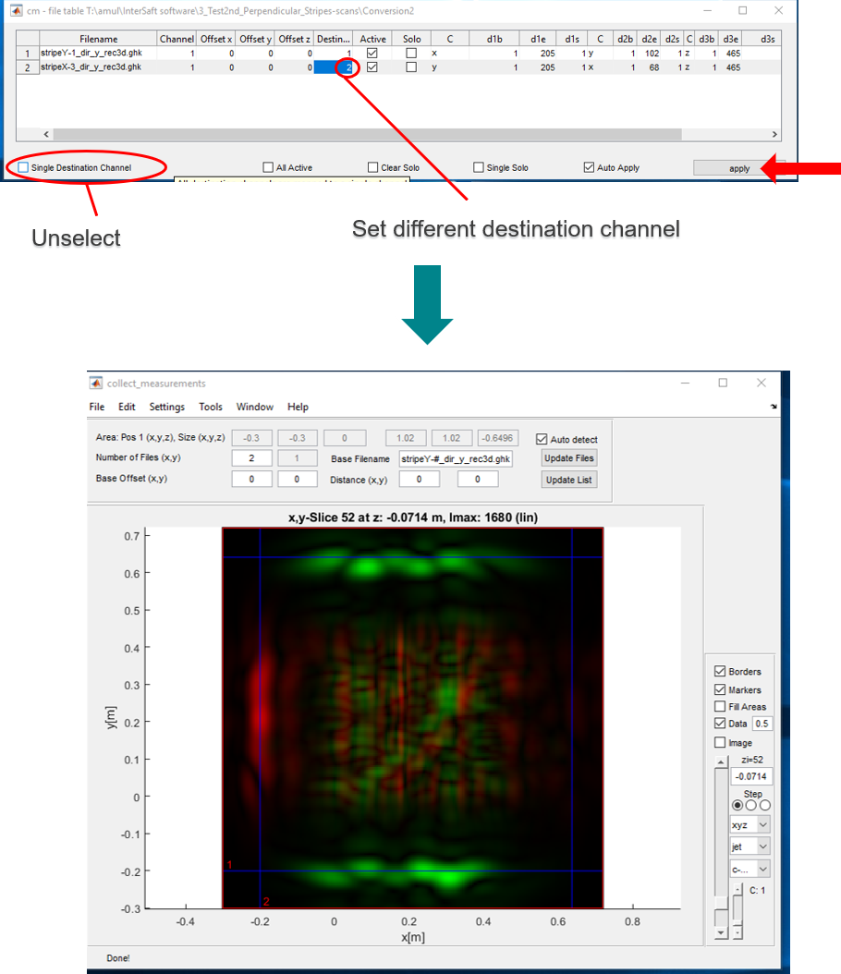
Task: Tick the Single Solo checkbox
Action: (x=479, y=167)
